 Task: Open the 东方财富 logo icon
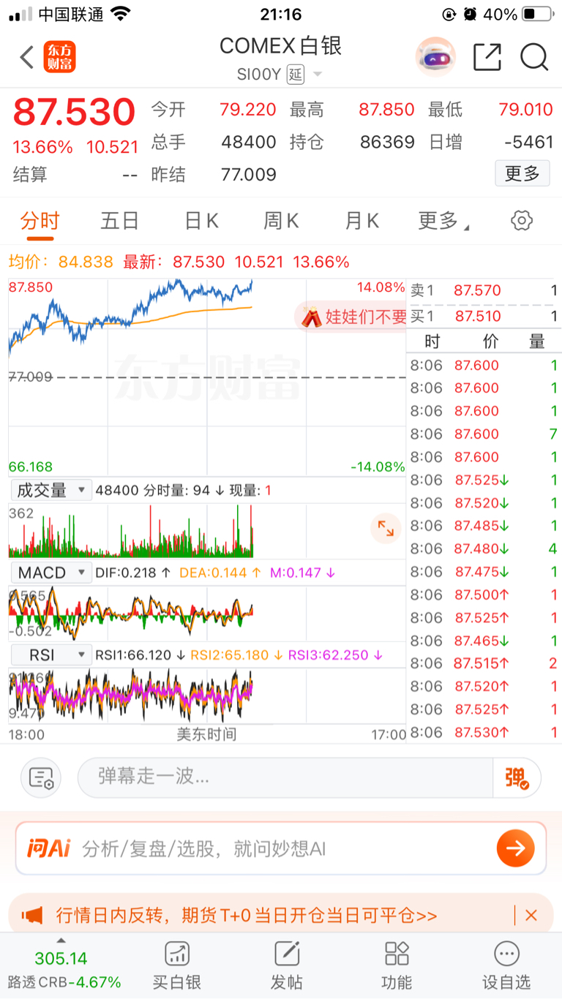(x=59, y=57)
